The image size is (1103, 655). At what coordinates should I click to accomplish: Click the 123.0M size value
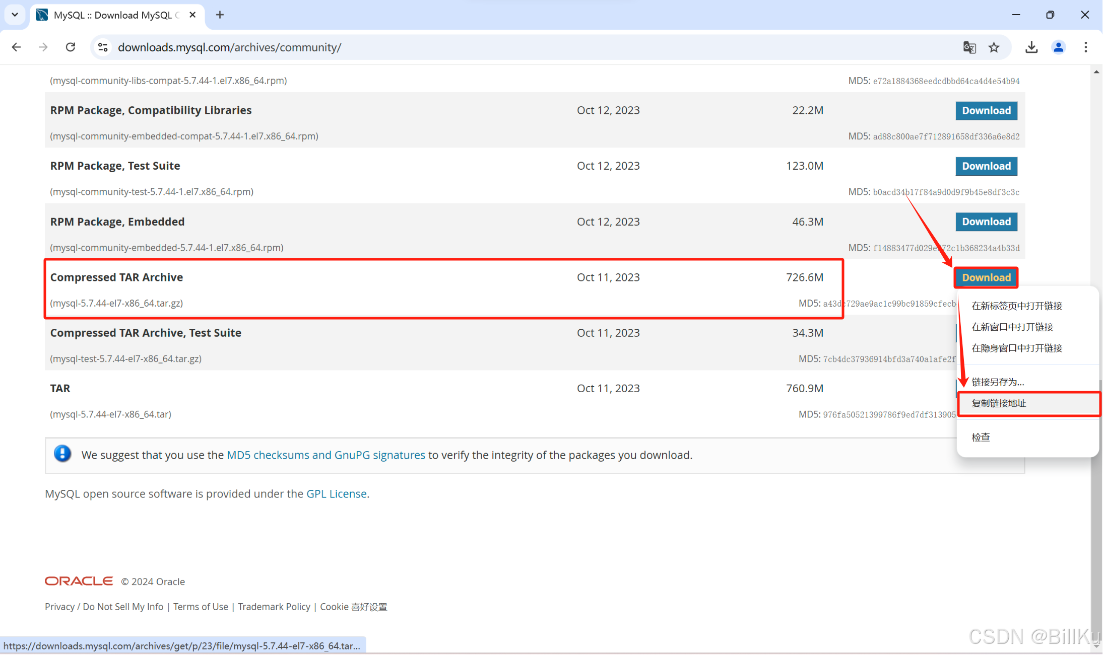pos(804,166)
